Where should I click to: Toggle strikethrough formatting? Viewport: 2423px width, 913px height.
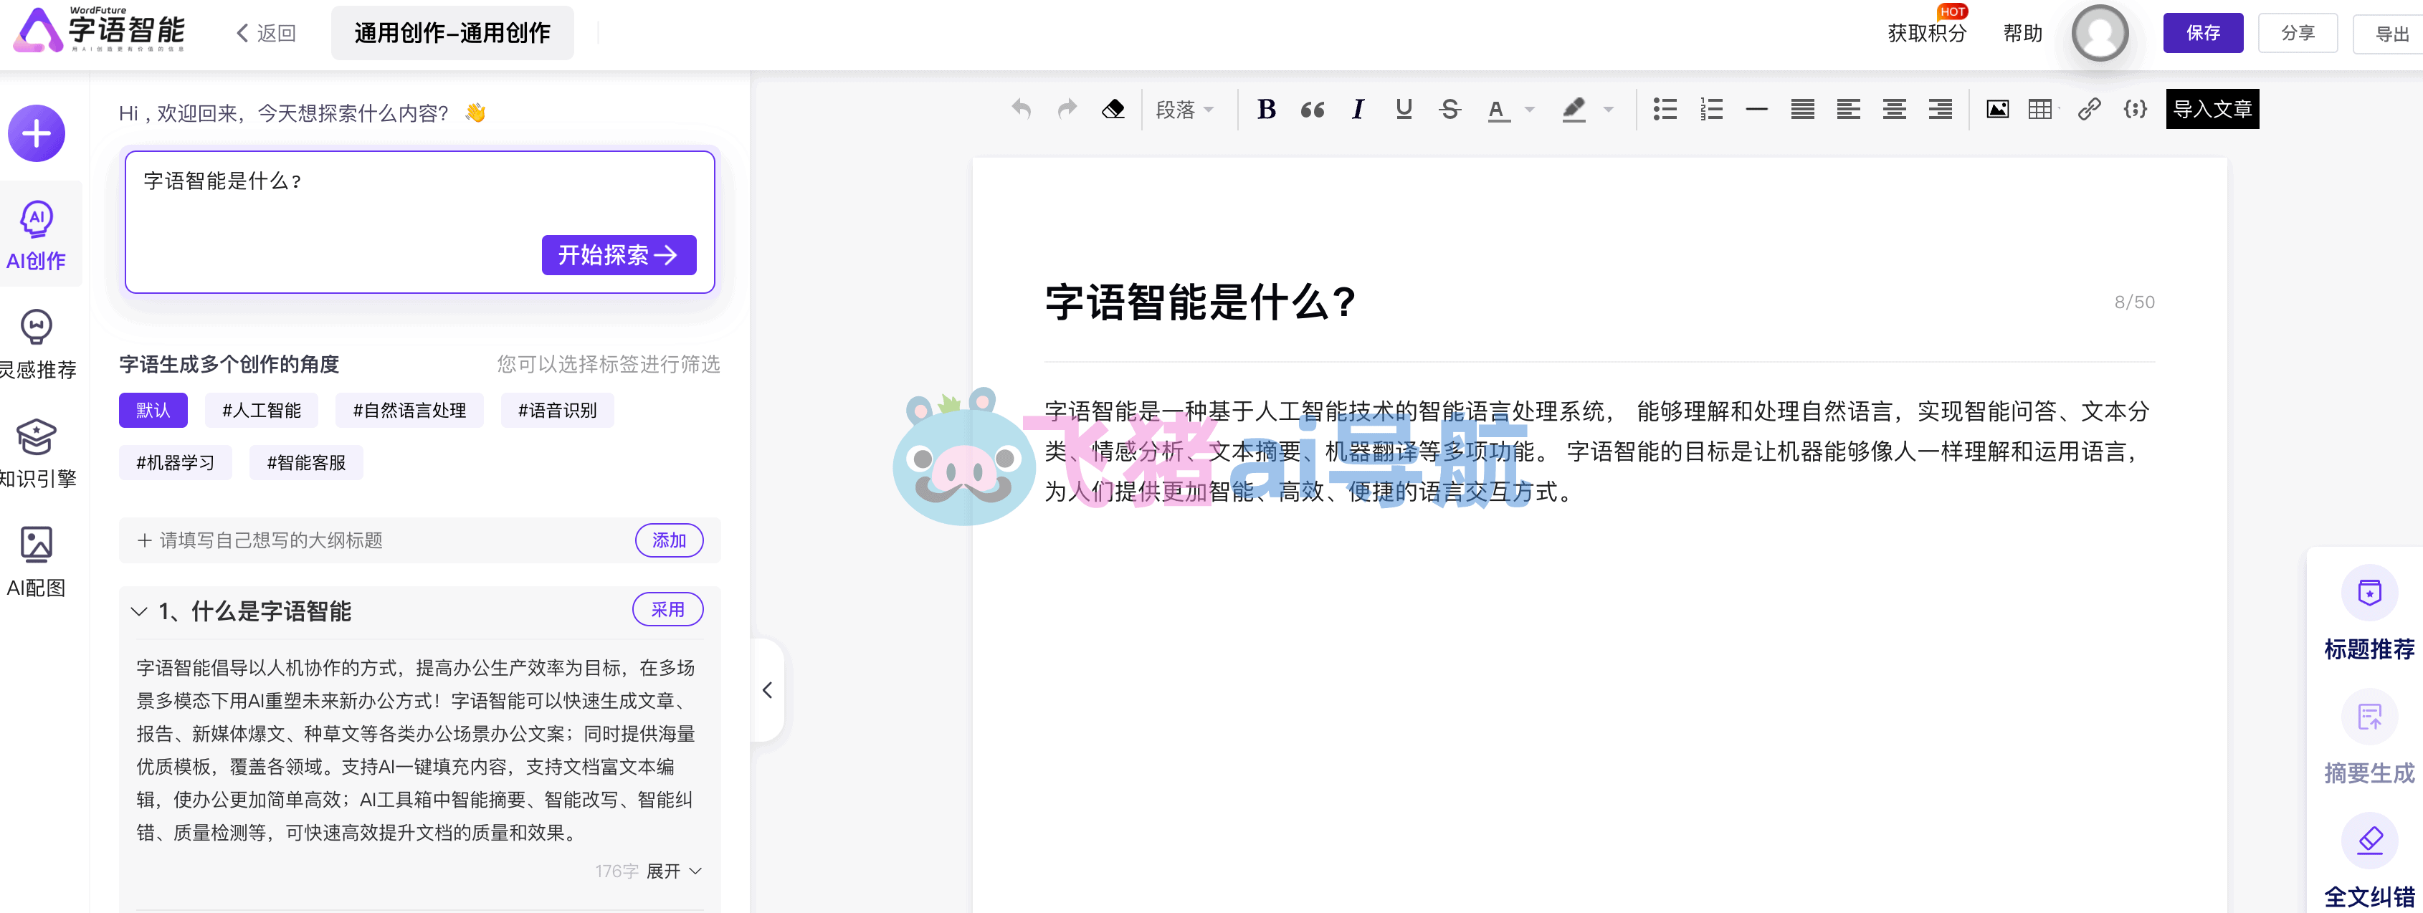click(1449, 109)
